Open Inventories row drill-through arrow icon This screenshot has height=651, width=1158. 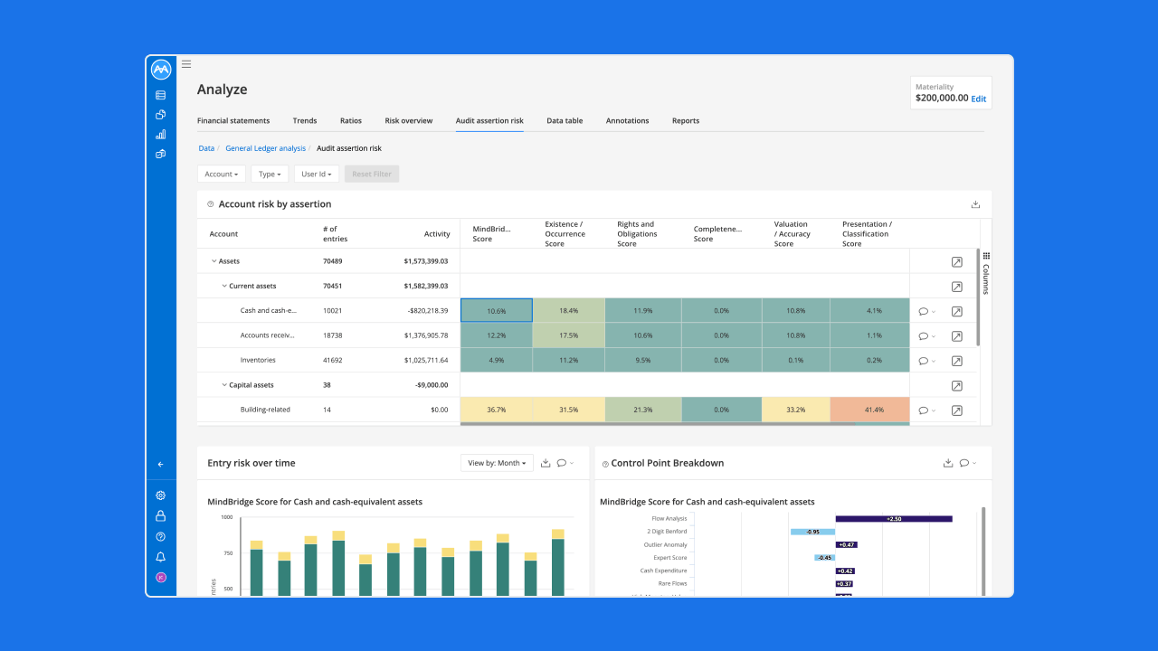pyautogui.click(x=956, y=361)
